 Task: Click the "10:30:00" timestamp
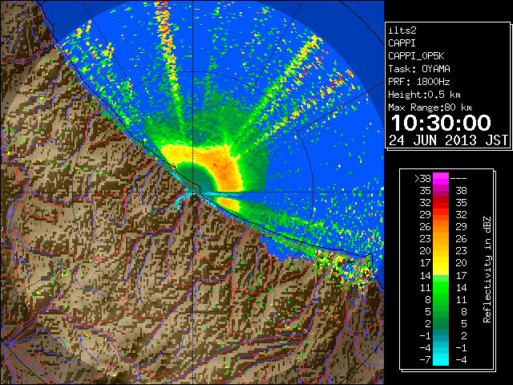point(441,123)
